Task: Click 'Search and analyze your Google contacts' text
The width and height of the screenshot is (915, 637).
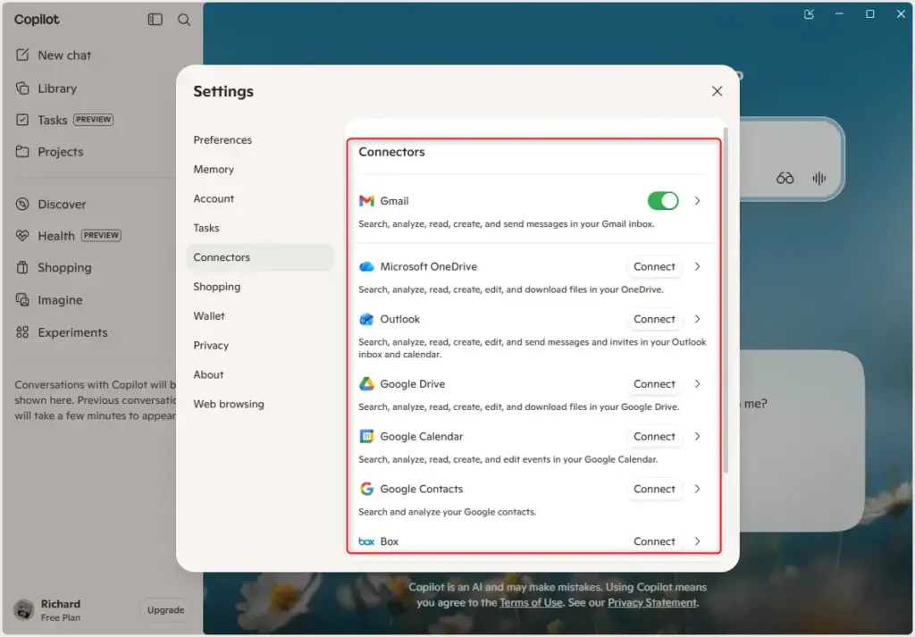Action: click(x=447, y=512)
